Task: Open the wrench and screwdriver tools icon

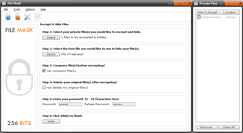Action: [x=27, y=17]
